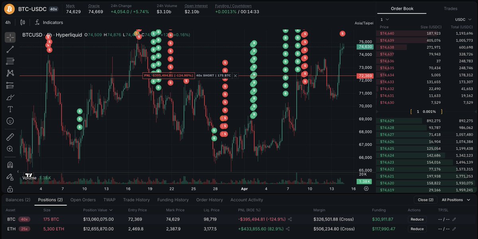Toggle lock all drawing tools
The width and height of the screenshot is (478, 239).
10,189
